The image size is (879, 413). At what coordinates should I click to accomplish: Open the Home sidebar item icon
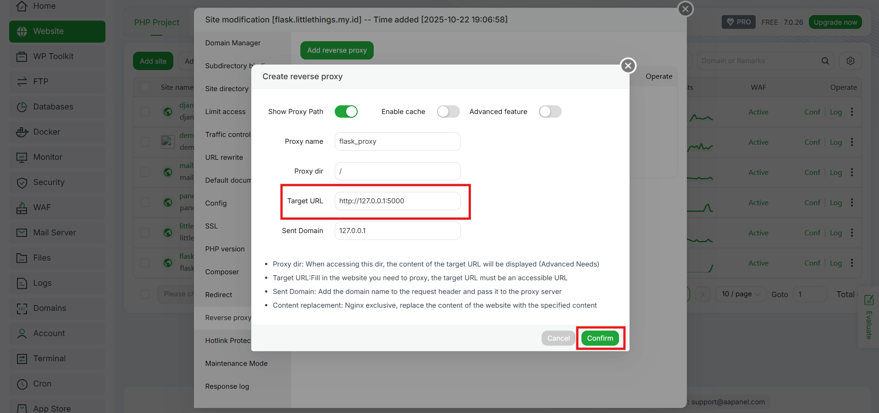[22, 6]
